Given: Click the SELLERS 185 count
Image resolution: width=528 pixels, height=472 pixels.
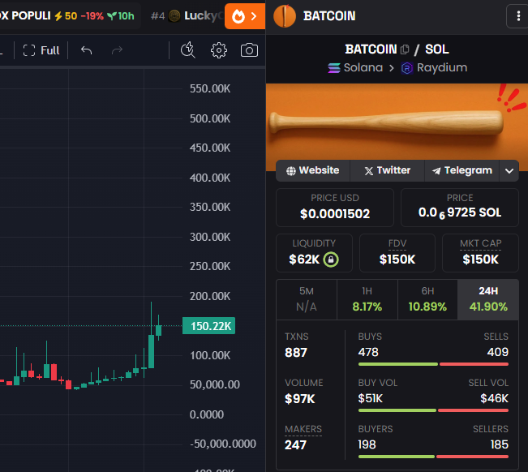Looking at the screenshot, I should coord(500,444).
